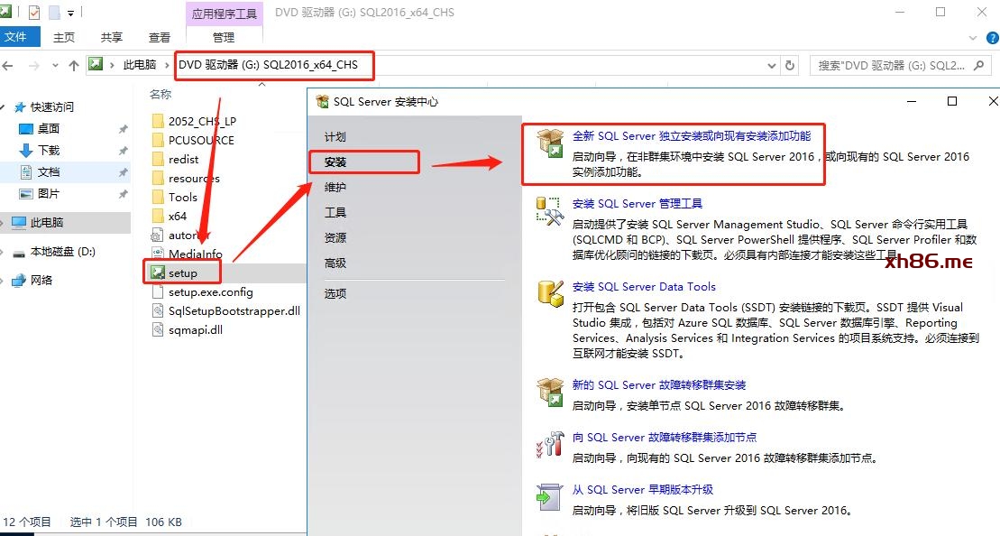Click the SQL Server management tools install icon

pyautogui.click(x=549, y=211)
